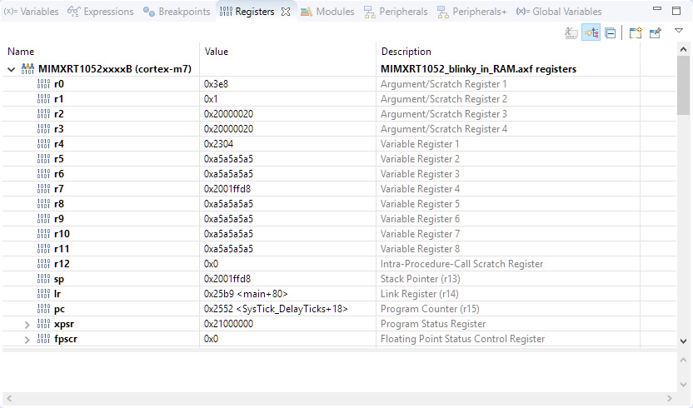
Task: Select the r7 value 0x2001ffd8
Action: 227,189
